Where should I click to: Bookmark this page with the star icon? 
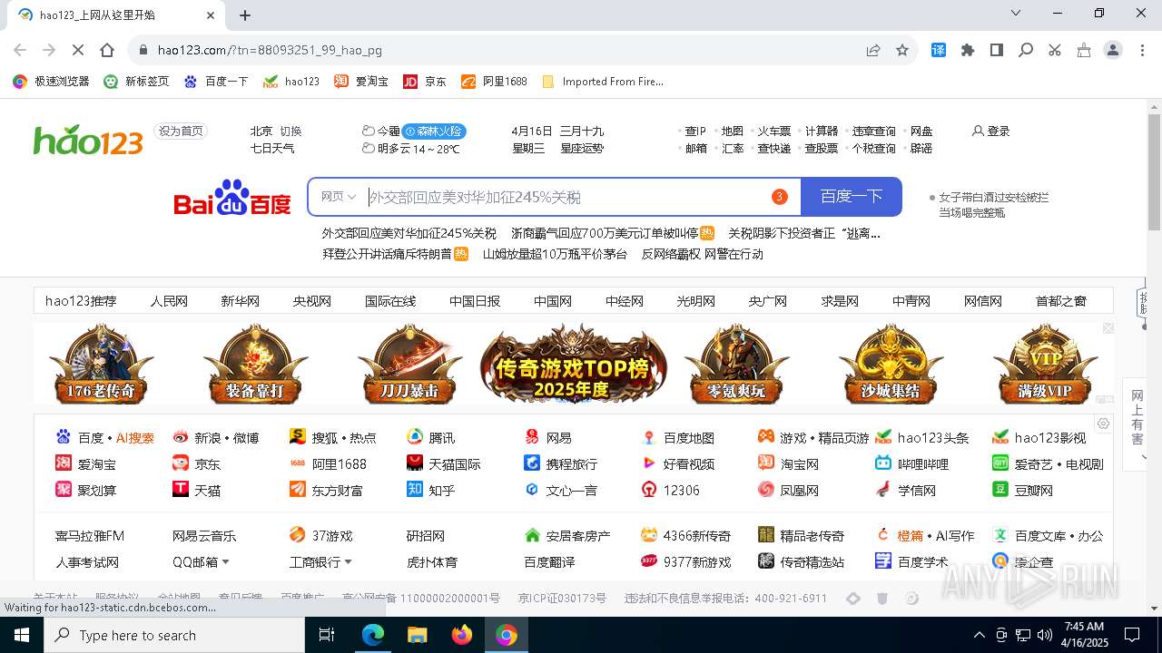(902, 50)
